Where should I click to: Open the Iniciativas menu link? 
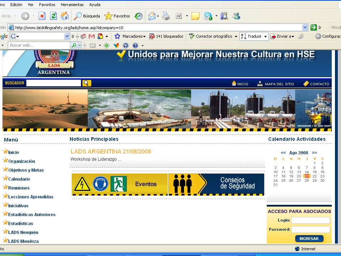tap(18, 206)
